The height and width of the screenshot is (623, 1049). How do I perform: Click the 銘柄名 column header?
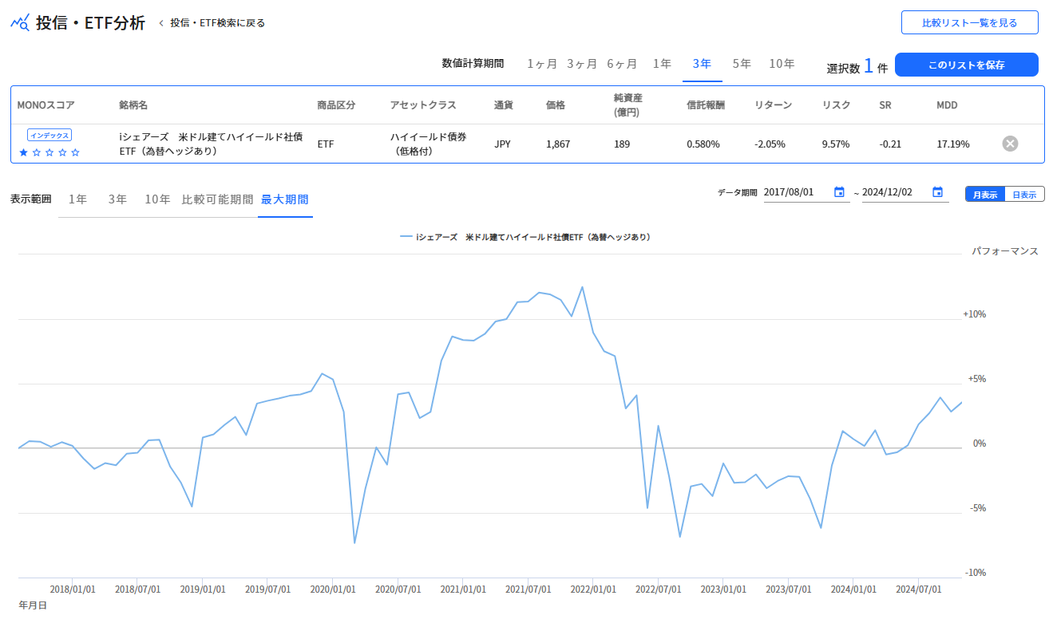point(133,104)
